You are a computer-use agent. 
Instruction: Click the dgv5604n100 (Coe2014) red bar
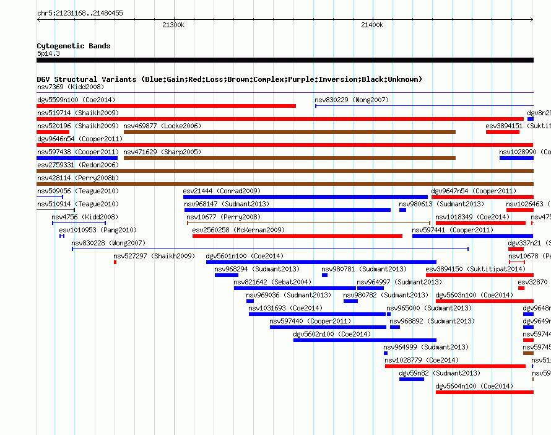(x=485, y=392)
